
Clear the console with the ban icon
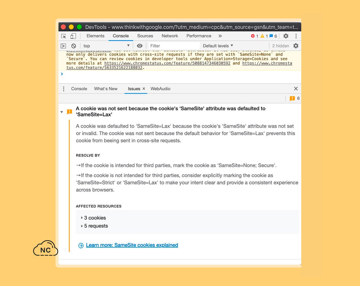coord(74,46)
